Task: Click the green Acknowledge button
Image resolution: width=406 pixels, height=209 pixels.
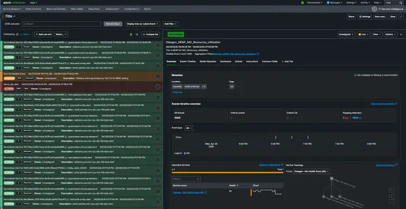Action: point(175,35)
